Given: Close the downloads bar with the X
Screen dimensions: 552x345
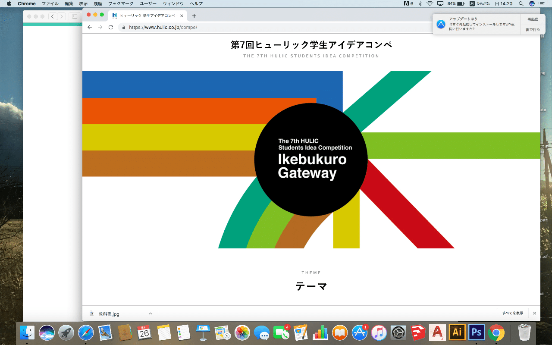Looking at the screenshot, I should pos(534,313).
